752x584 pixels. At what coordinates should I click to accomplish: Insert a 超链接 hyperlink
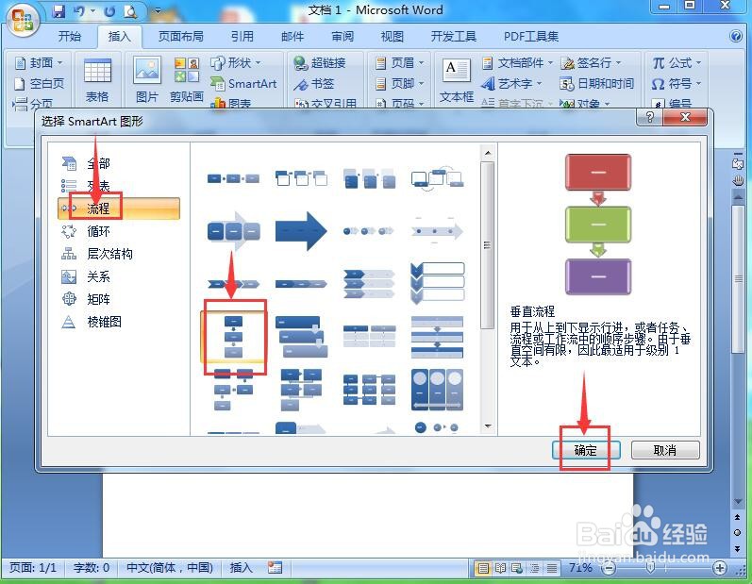(320, 63)
